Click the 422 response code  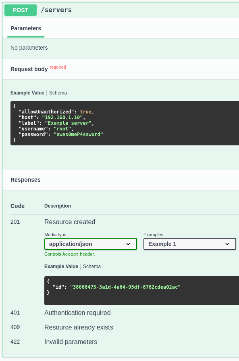click(15, 342)
